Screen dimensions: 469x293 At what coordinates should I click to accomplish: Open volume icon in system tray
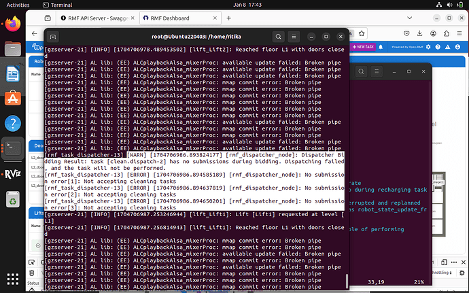(449, 5)
